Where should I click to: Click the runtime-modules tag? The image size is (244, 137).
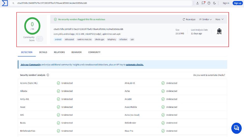click(x=84, y=40)
